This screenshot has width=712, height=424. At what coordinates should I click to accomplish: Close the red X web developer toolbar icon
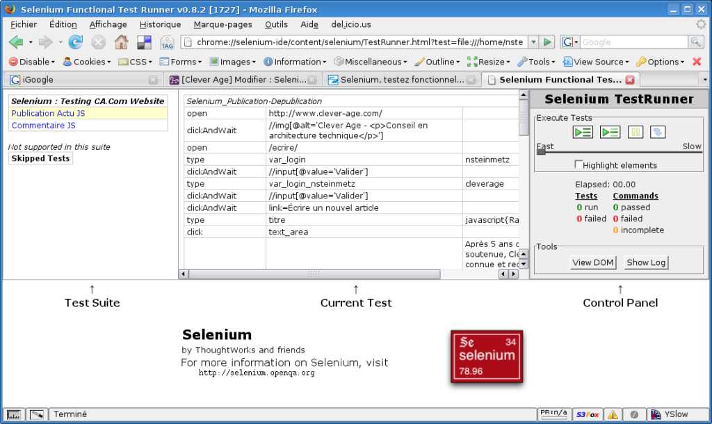click(x=697, y=62)
